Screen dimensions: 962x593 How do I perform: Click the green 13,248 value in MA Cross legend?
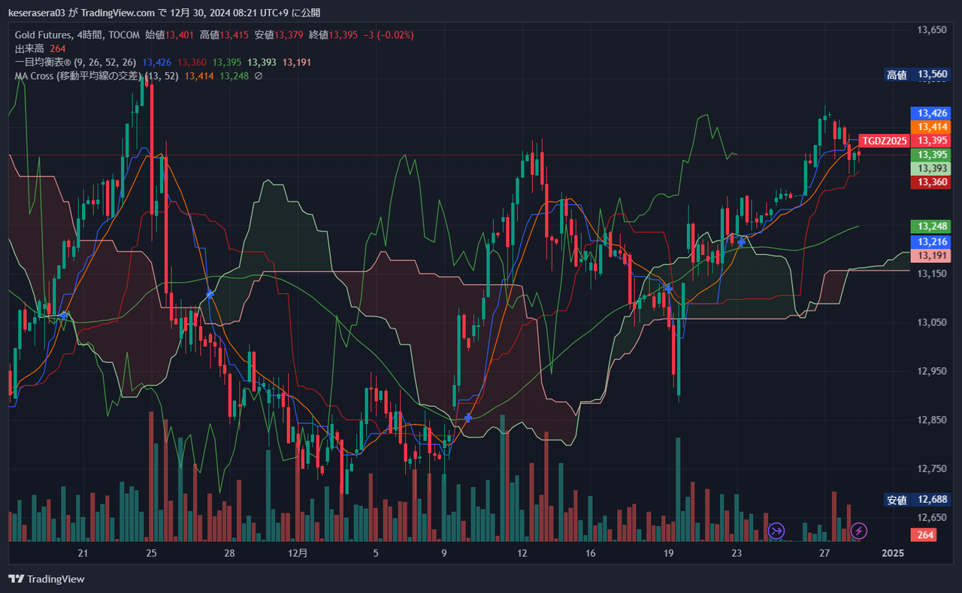234,76
